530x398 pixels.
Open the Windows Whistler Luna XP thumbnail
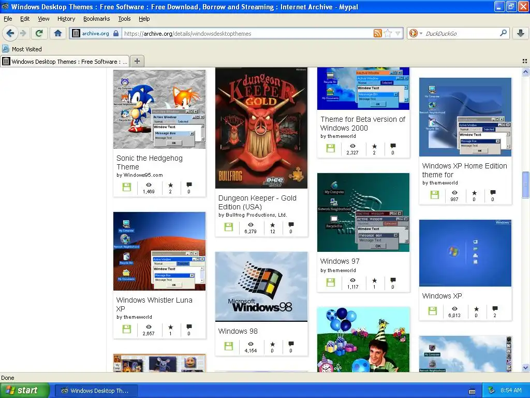pos(159,251)
